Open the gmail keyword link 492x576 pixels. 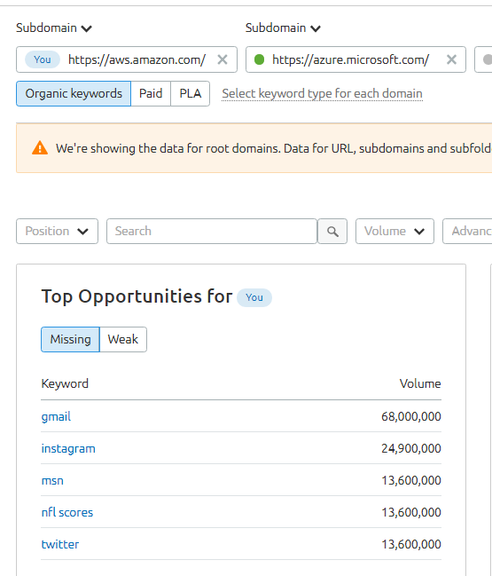[x=56, y=416]
